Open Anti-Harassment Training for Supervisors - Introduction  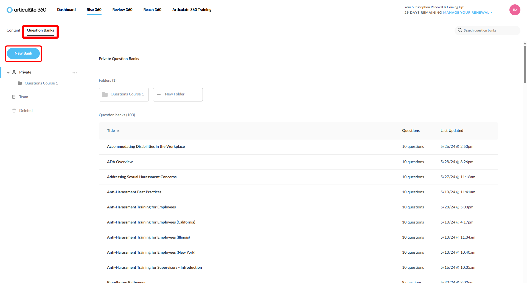coord(155,267)
